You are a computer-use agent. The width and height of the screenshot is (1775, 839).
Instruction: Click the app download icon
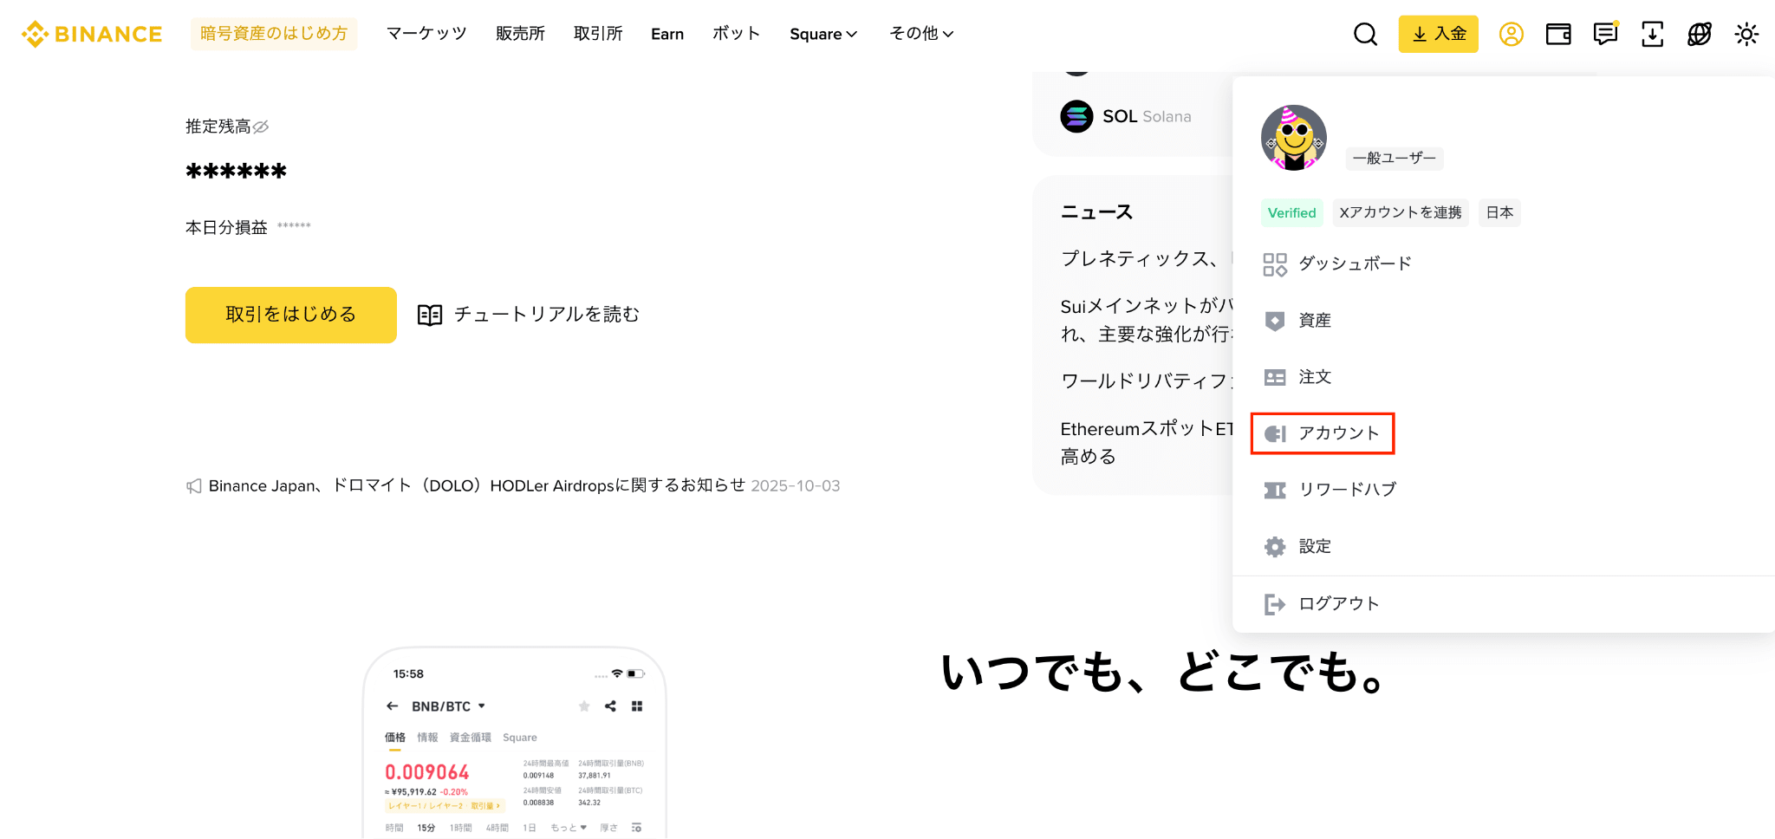pos(1653,34)
